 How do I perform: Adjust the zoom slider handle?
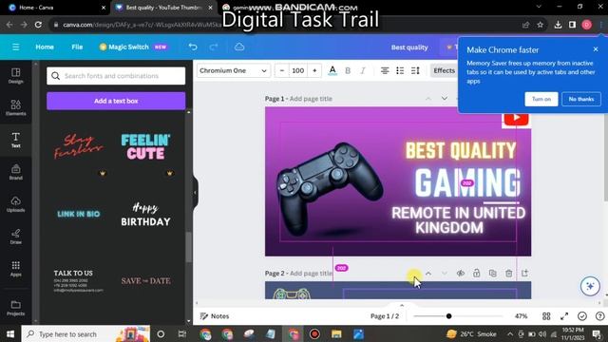click(448, 316)
